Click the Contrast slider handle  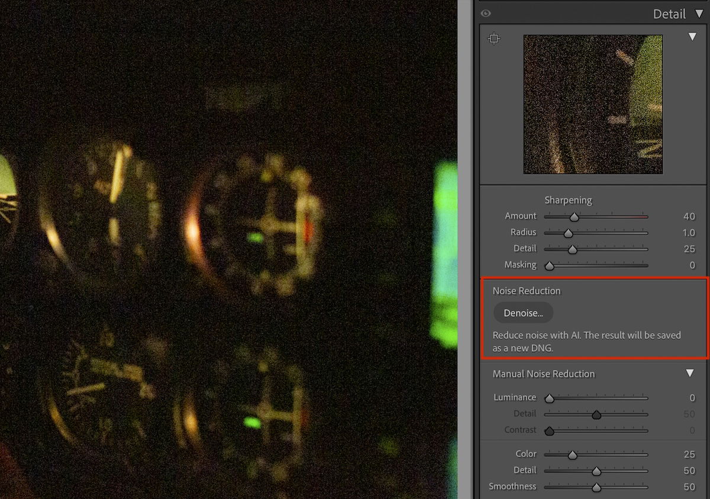click(x=548, y=430)
